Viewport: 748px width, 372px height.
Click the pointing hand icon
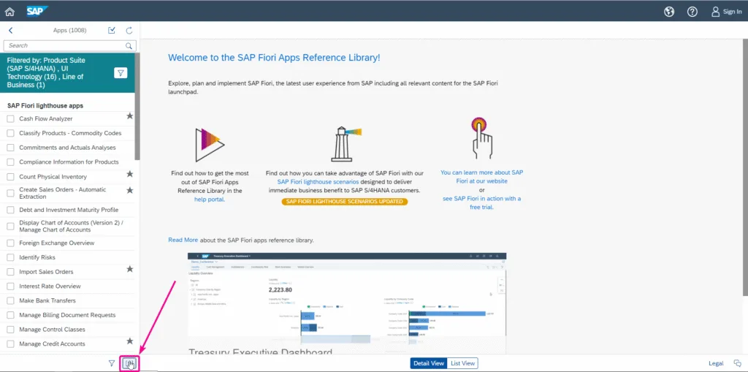click(482, 138)
